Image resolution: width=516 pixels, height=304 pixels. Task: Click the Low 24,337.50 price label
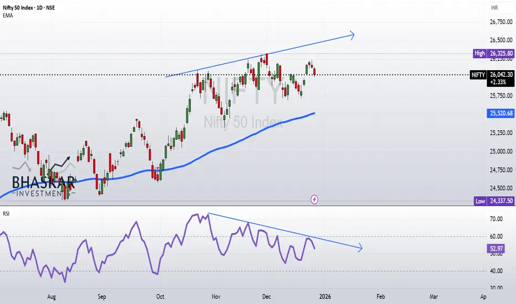494,201
